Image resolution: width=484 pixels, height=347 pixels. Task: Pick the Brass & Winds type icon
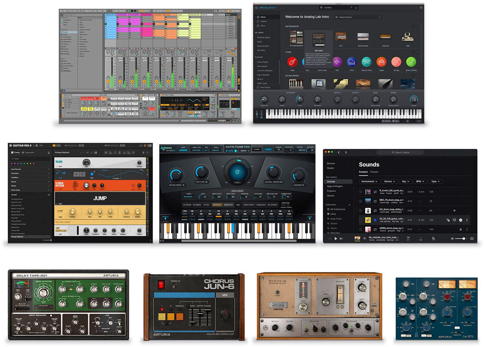pyautogui.click(x=410, y=62)
